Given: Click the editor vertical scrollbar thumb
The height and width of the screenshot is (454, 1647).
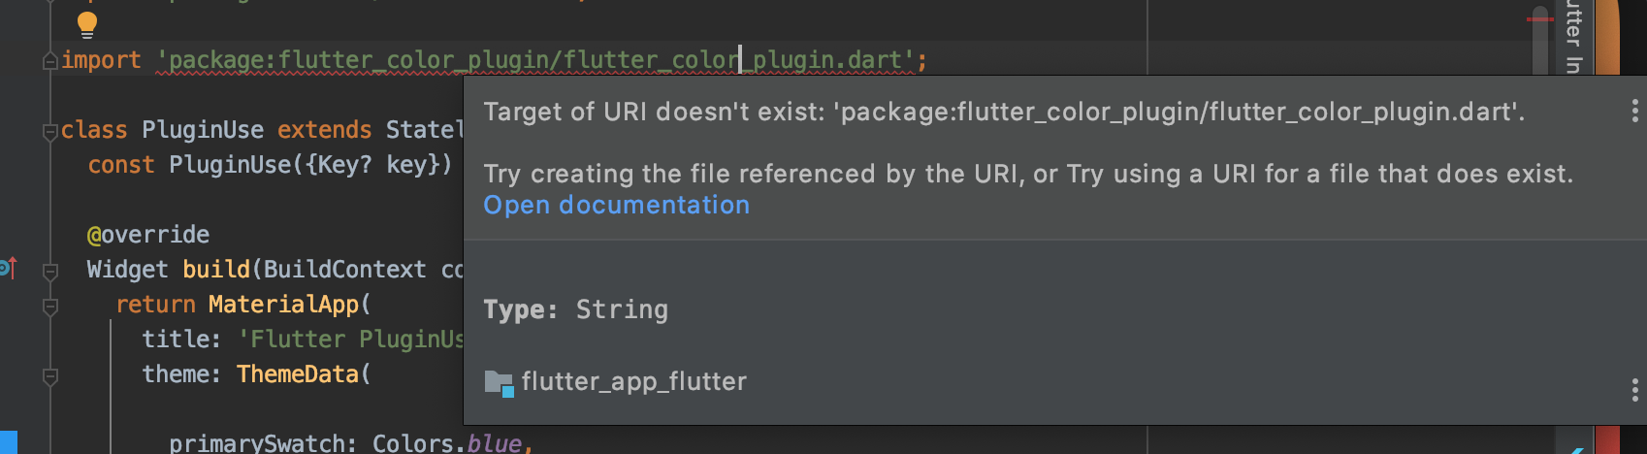Looking at the screenshot, I should pyautogui.click(x=1540, y=44).
